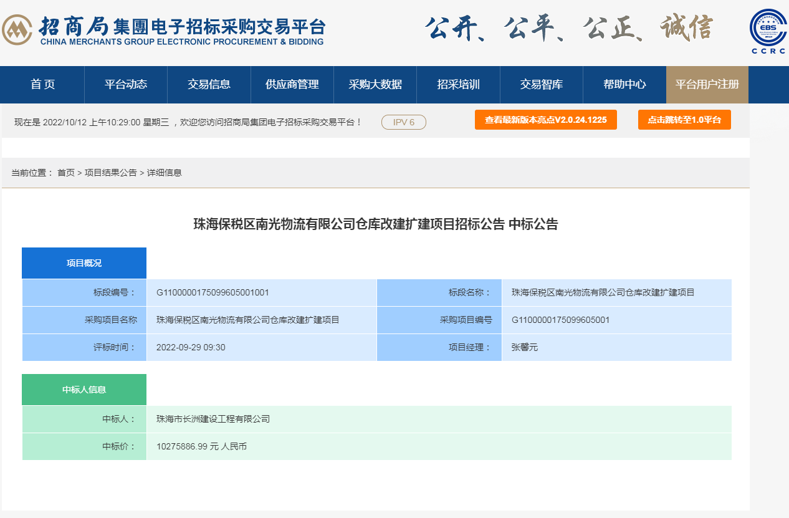
Task: Click the China Merchants Group logo icon
Action: [17, 29]
